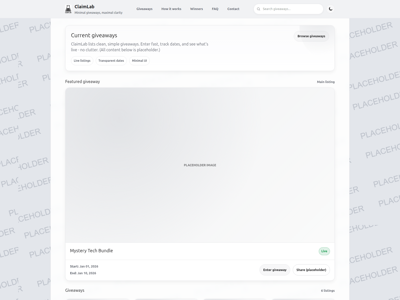This screenshot has height=300, width=400.
Task: Select How it works in the navigation
Action: pyautogui.click(x=171, y=9)
